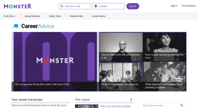Open Salary Tools menu item
Viewport: 198px width, 108px height.
(55, 16)
